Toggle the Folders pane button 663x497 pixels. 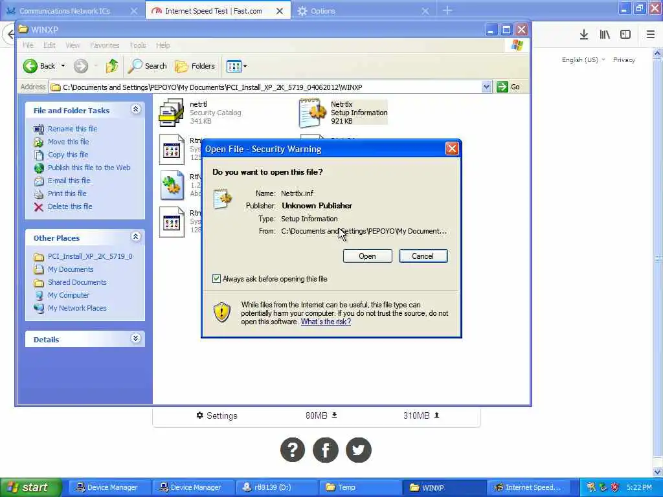[195, 66]
